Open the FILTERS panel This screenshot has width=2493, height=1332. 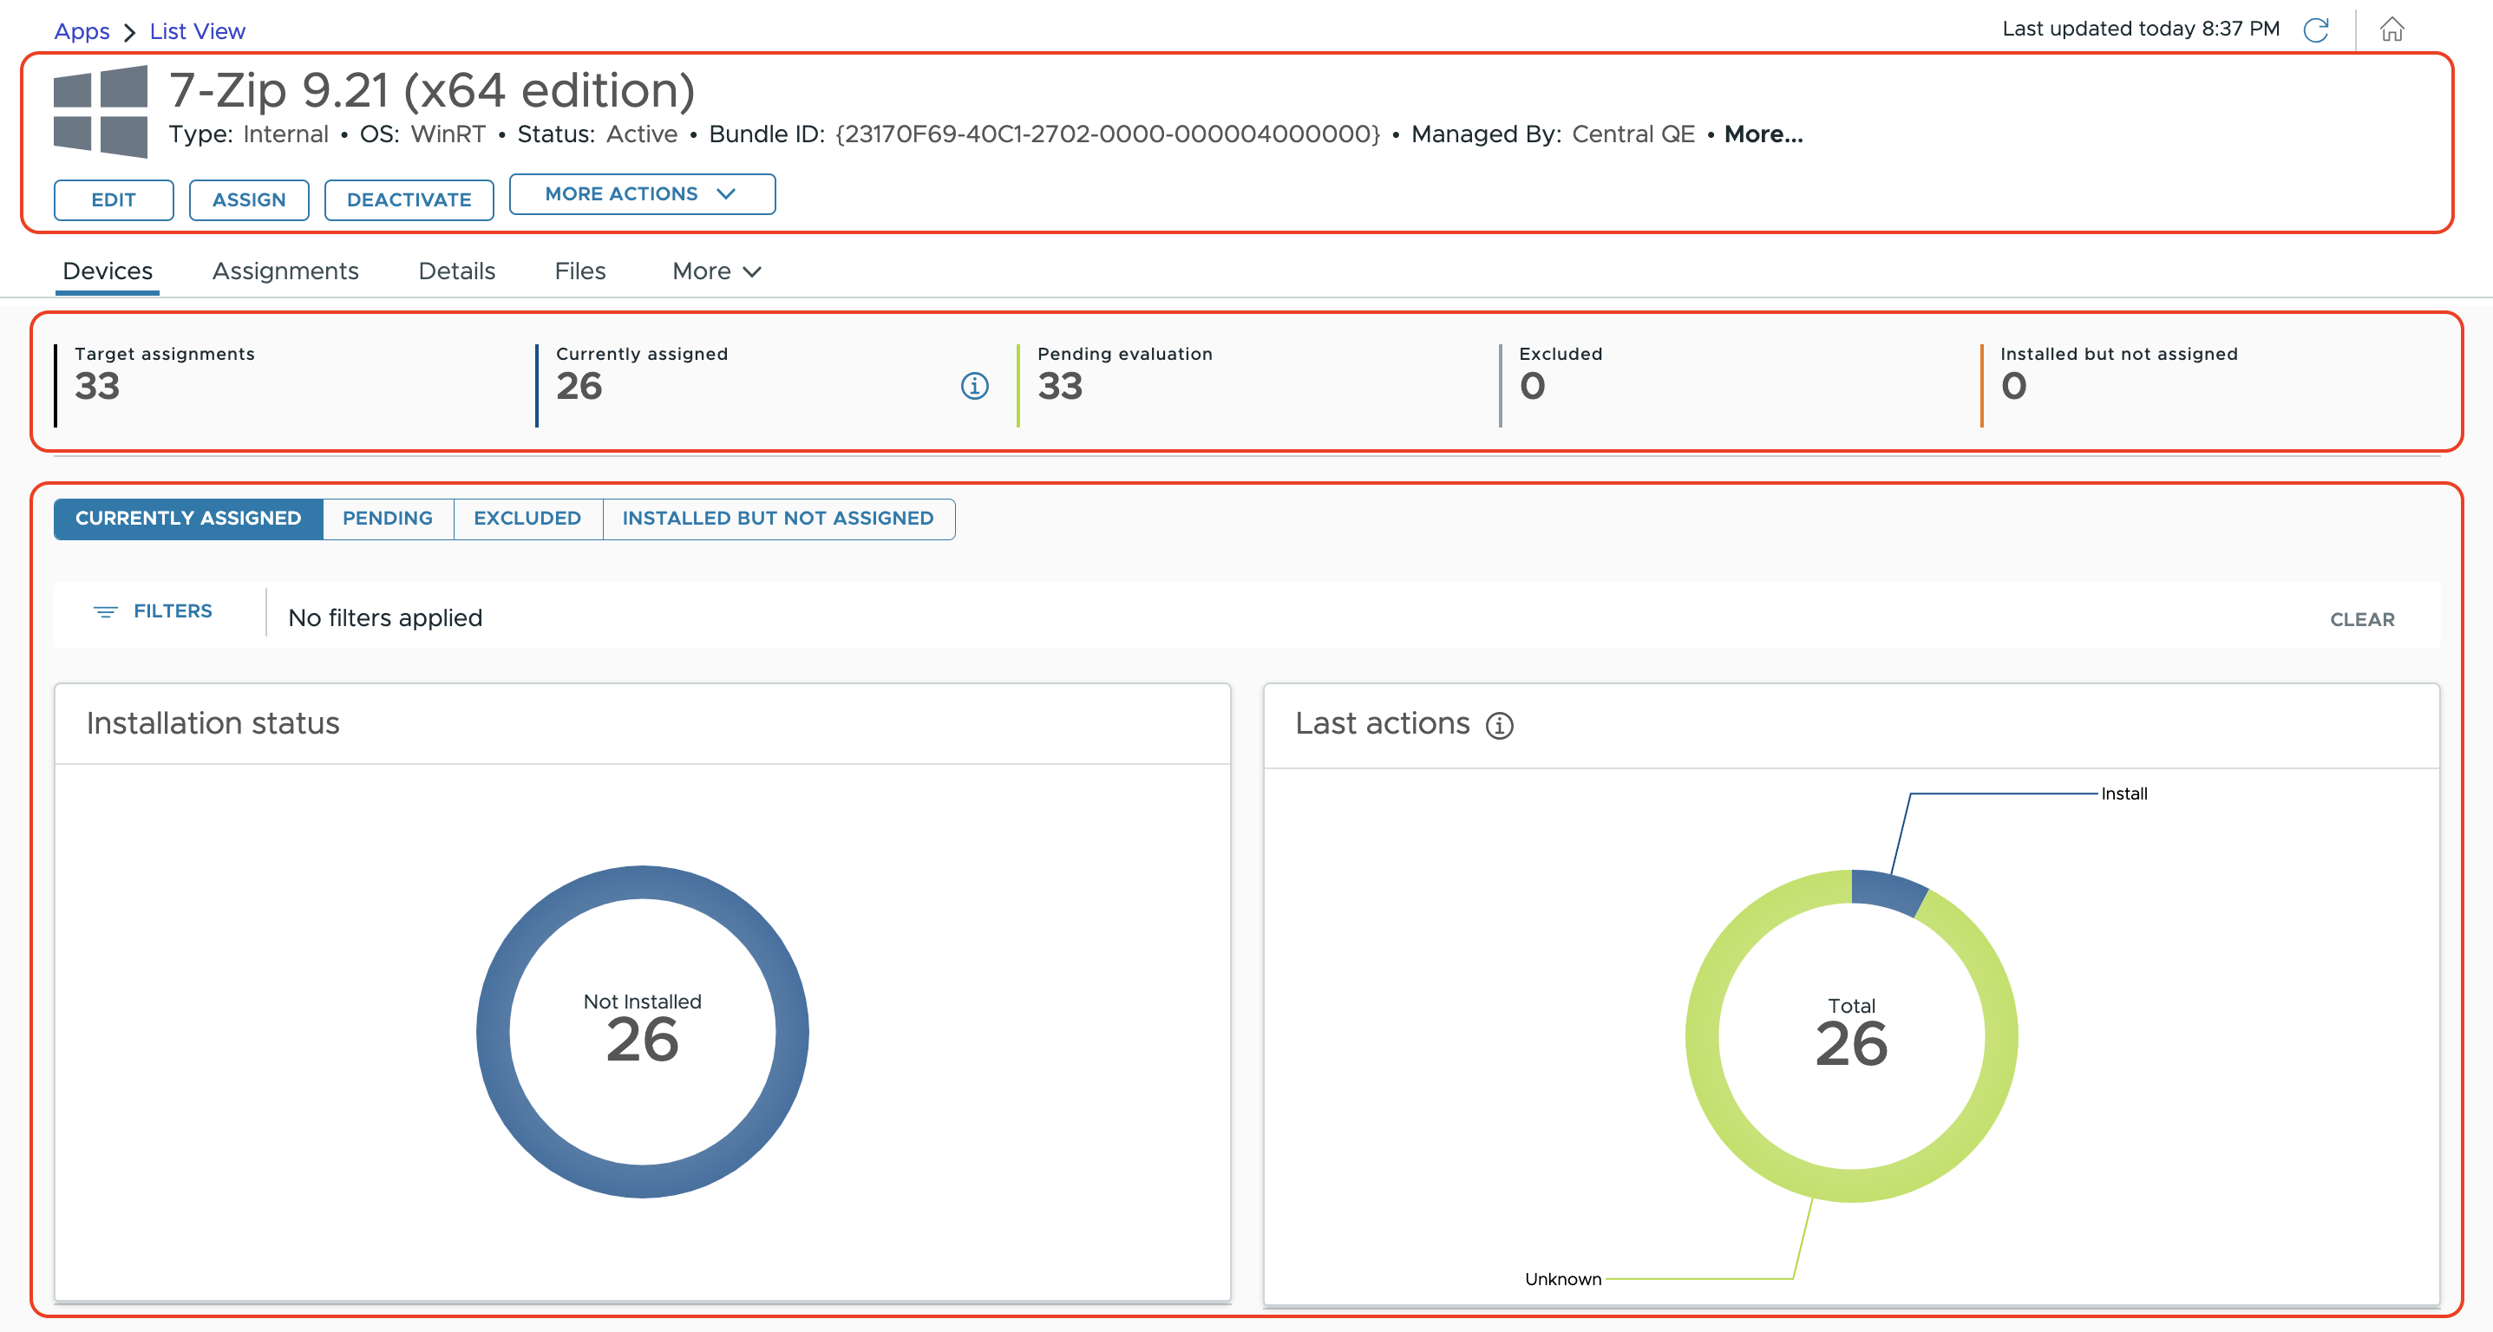[153, 611]
